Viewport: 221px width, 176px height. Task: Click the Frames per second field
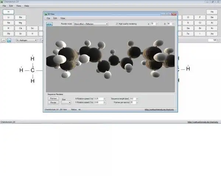click(133, 102)
